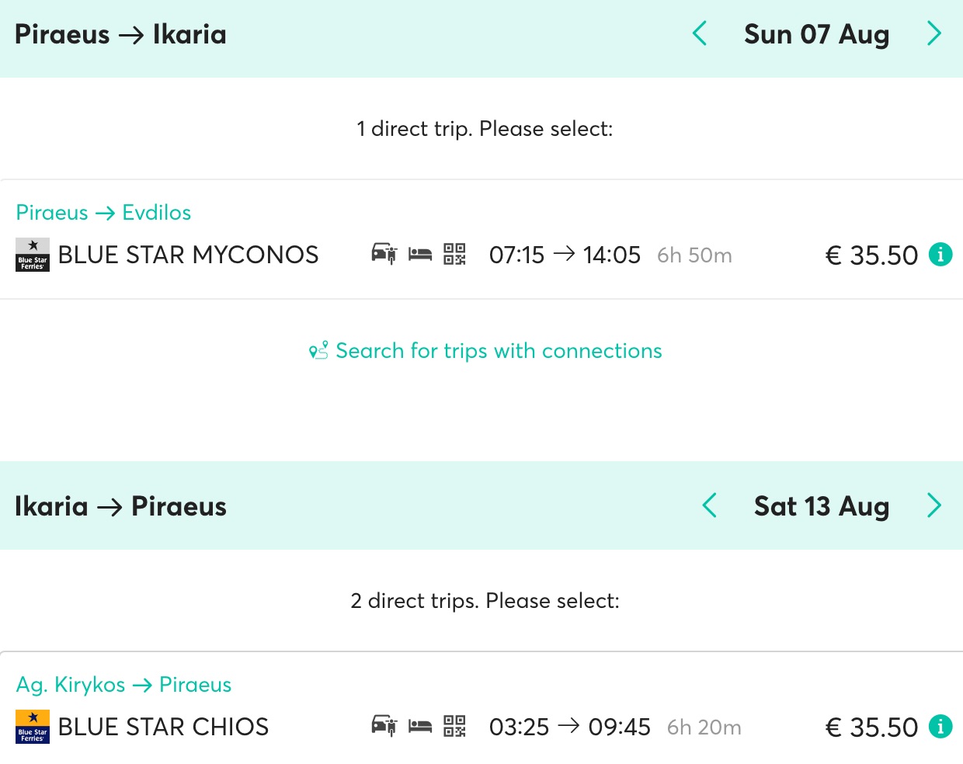Click cabin bed icon on Blue Star Myconos trip
Image resolution: width=963 pixels, height=764 pixels.
pyautogui.click(x=420, y=254)
